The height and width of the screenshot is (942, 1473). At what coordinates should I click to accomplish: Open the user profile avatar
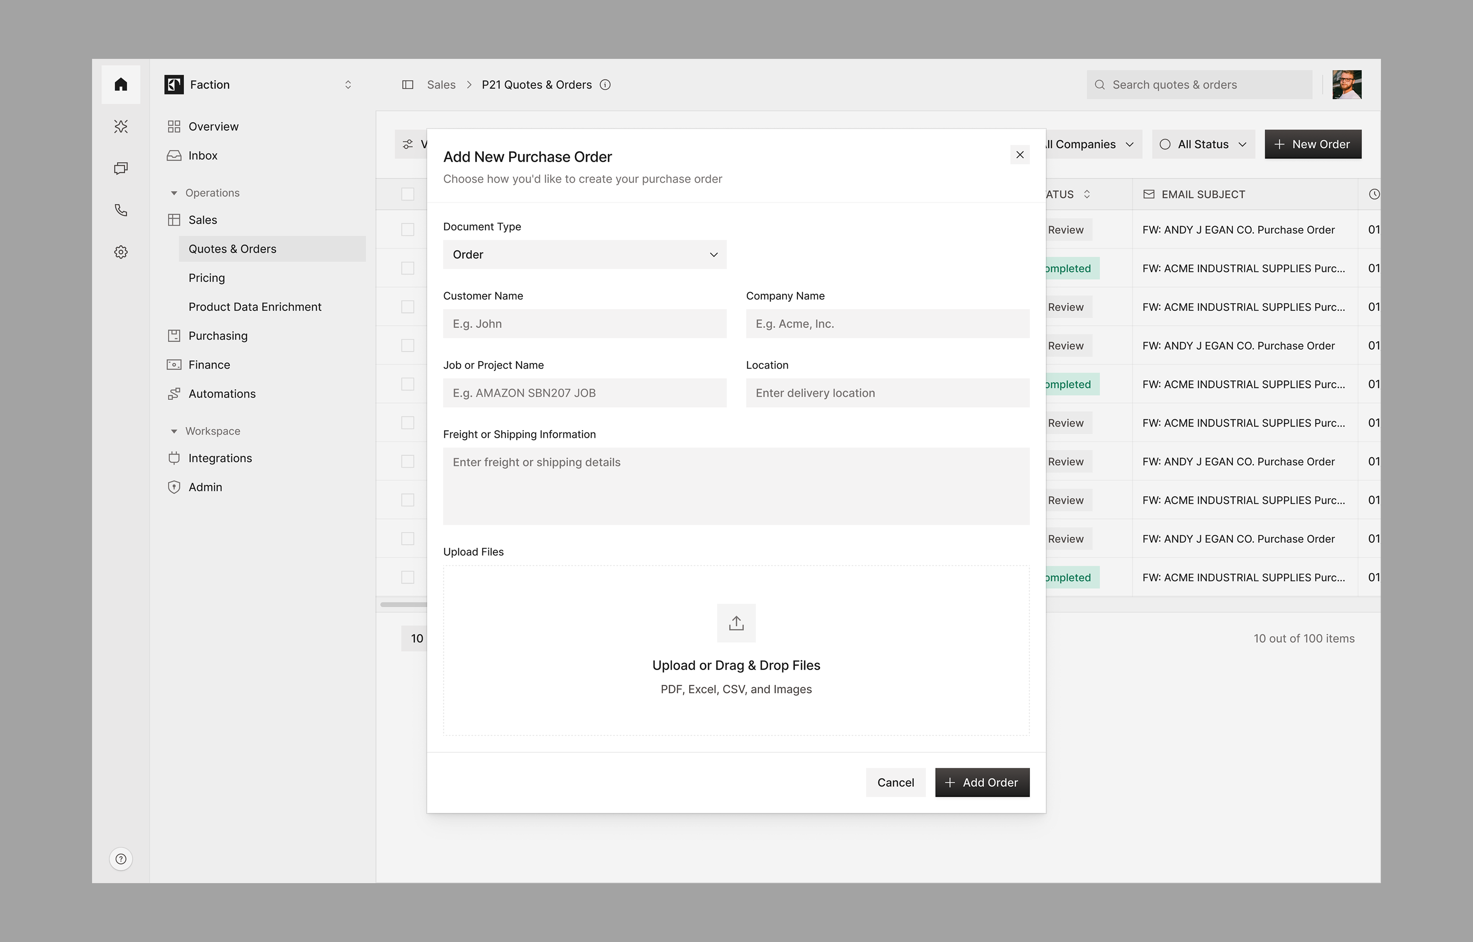1347,85
